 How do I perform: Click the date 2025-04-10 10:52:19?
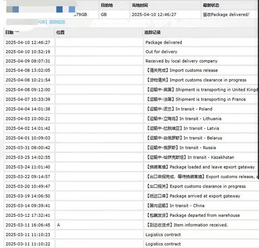coord(28,52)
